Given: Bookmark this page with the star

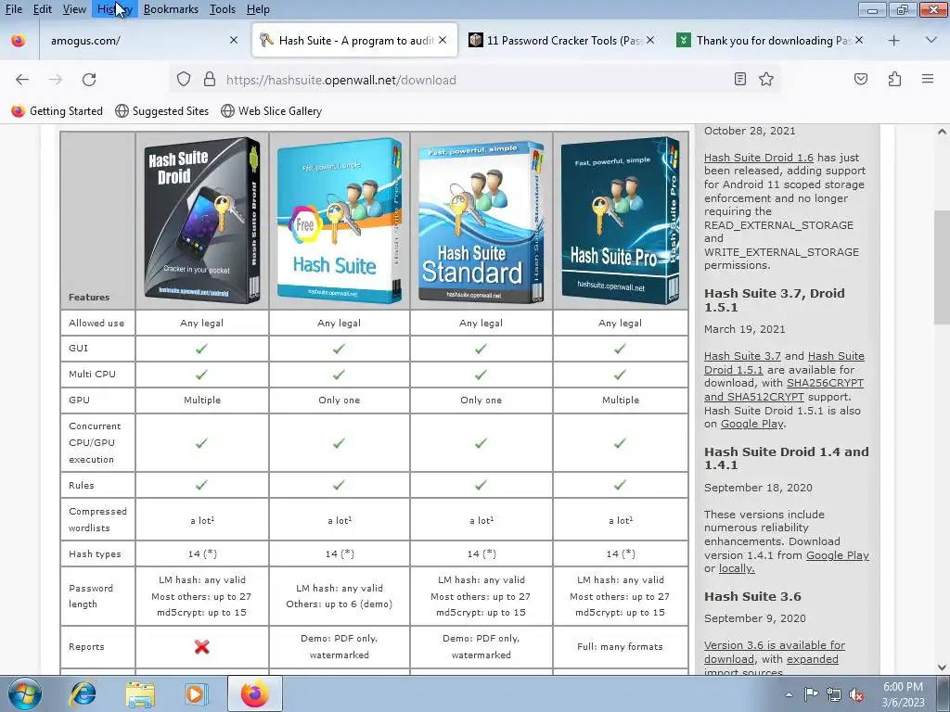Looking at the screenshot, I should [766, 80].
